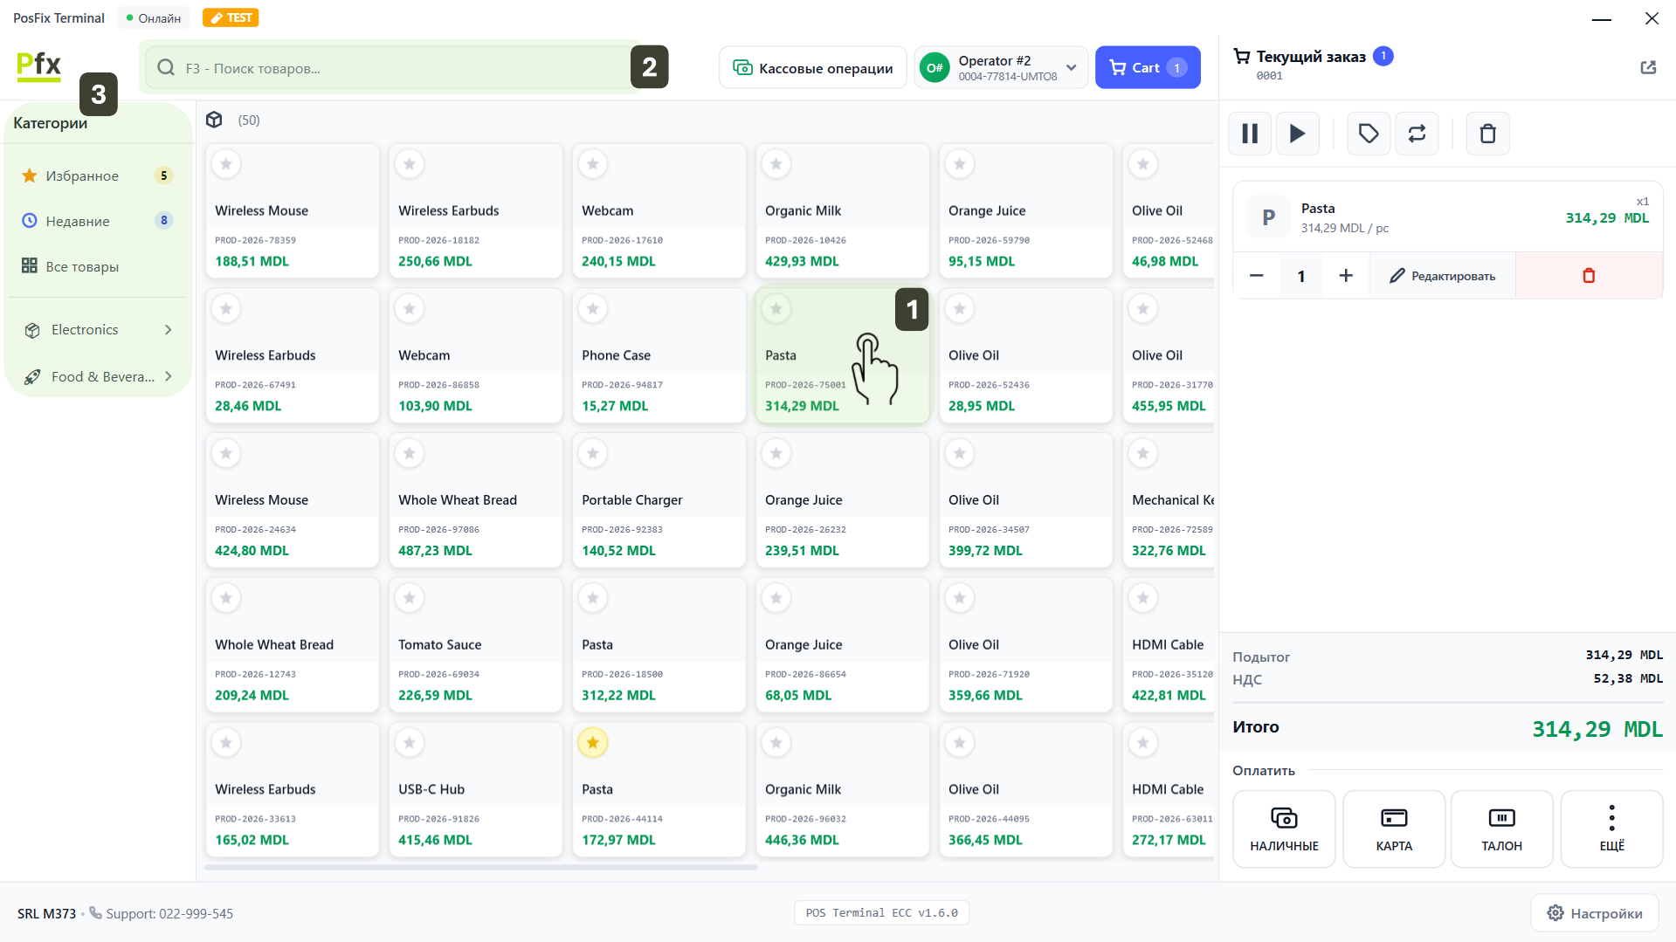Image resolution: width=1676 pixels, height=942 pixels.
Task: Select the Избранное category
Action: pyautogui.click(x=82, y=175)
